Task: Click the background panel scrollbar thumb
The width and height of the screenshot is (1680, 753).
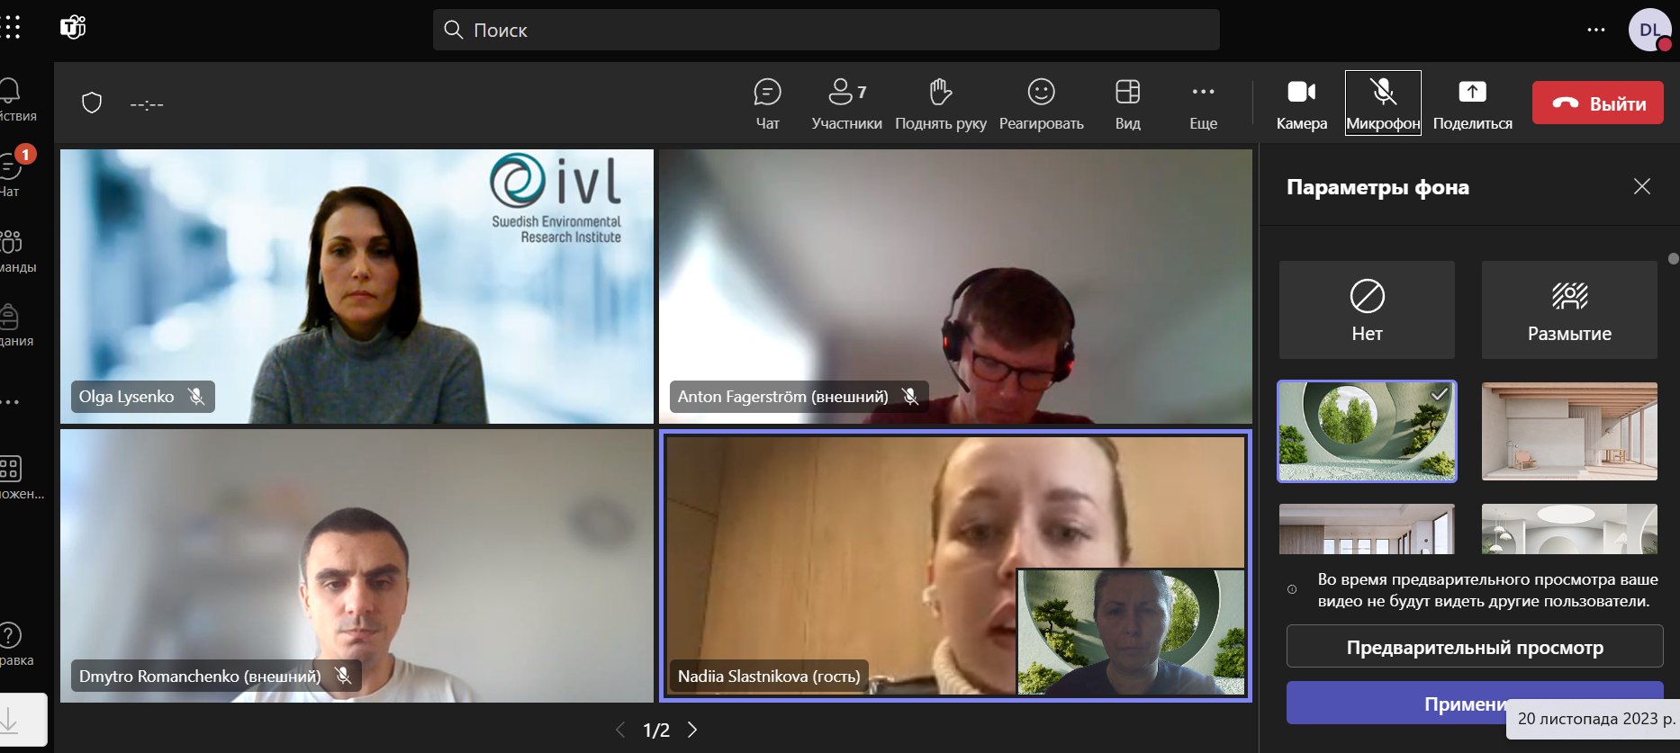Action: 1674,258
